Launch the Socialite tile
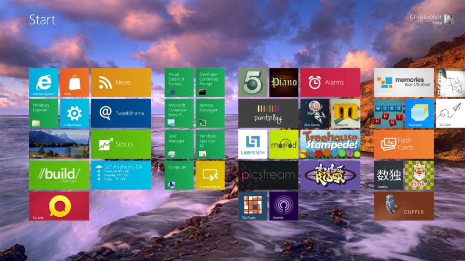 59,206
